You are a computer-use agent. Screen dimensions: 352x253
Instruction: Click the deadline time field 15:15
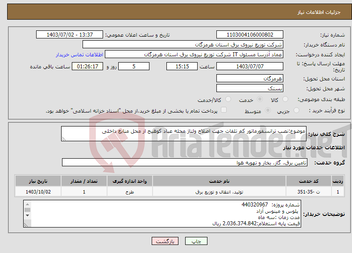[182, 66]
